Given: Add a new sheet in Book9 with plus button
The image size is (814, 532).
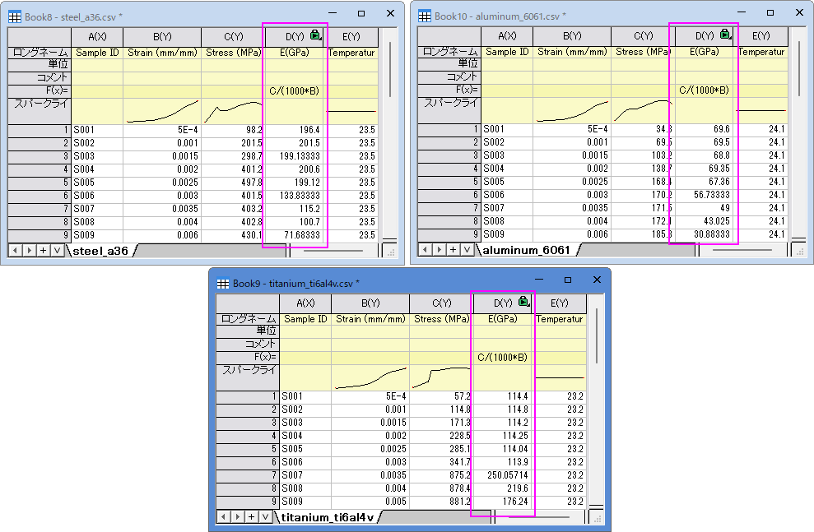Looking at the screenshot, I should (x=251, y=516).
